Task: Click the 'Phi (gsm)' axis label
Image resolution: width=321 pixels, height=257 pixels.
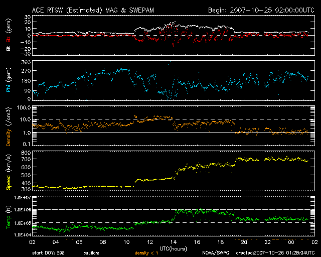Action: click(x=9, y=80)
